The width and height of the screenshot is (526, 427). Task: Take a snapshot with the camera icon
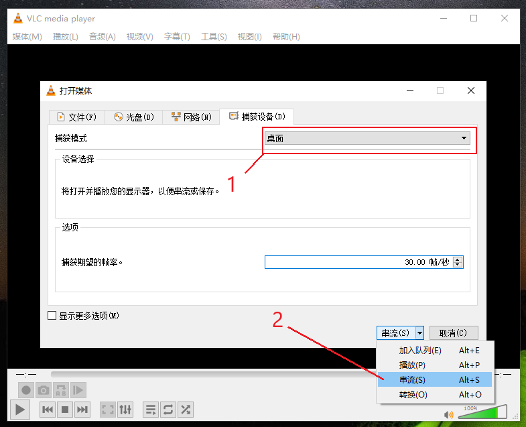click(x=44, y=390)
